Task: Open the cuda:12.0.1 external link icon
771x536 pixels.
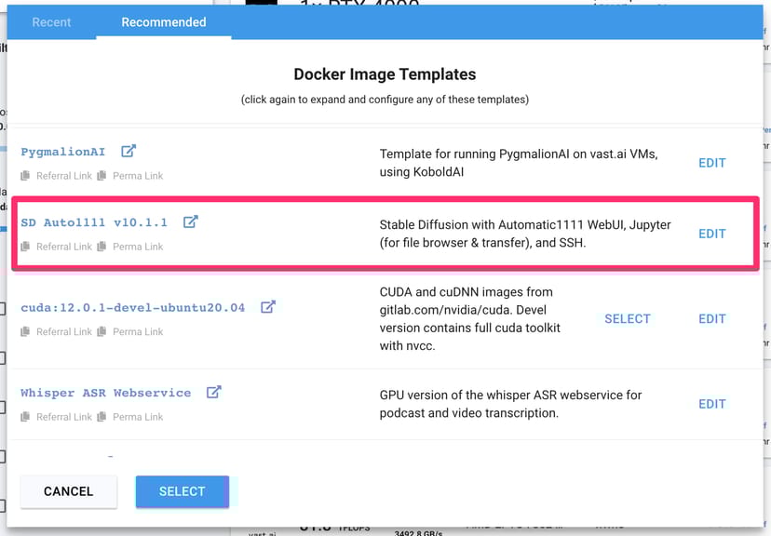Action: 267,307
